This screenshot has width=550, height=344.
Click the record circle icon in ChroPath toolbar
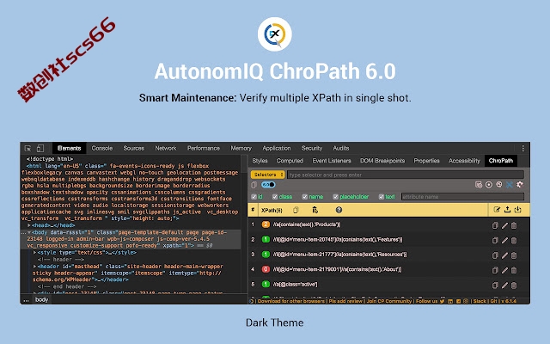[489, 185]
